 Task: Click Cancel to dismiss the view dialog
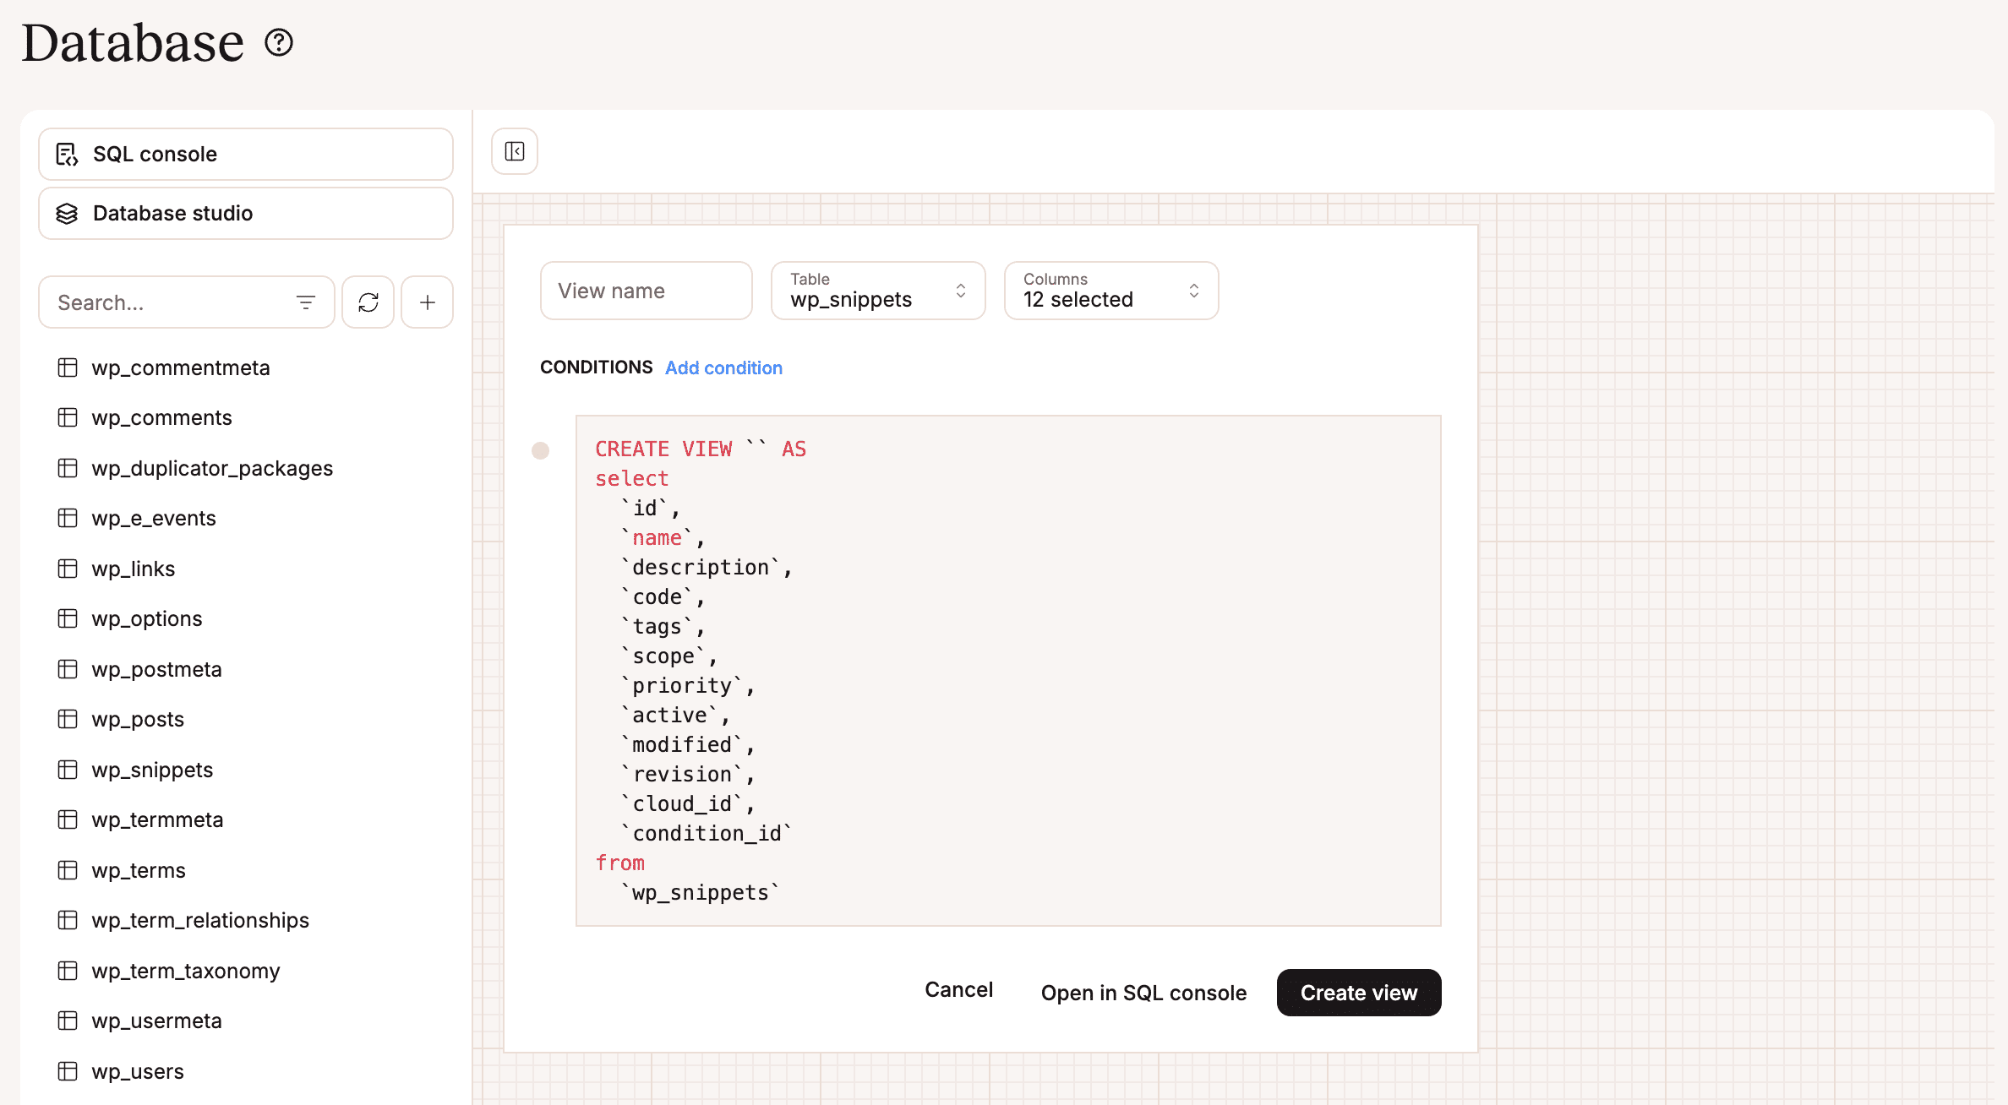958,989
